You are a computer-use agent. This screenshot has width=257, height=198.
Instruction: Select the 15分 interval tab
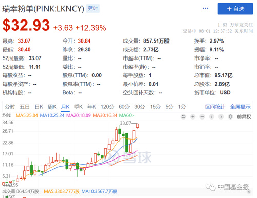[x=155, y=107]
